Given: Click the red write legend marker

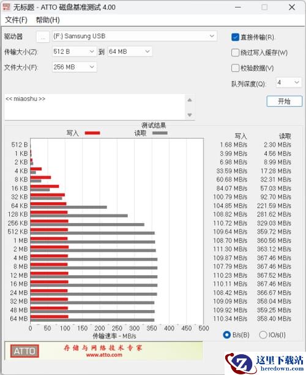Looking at the screenshot, I should (x=92, y=133).
